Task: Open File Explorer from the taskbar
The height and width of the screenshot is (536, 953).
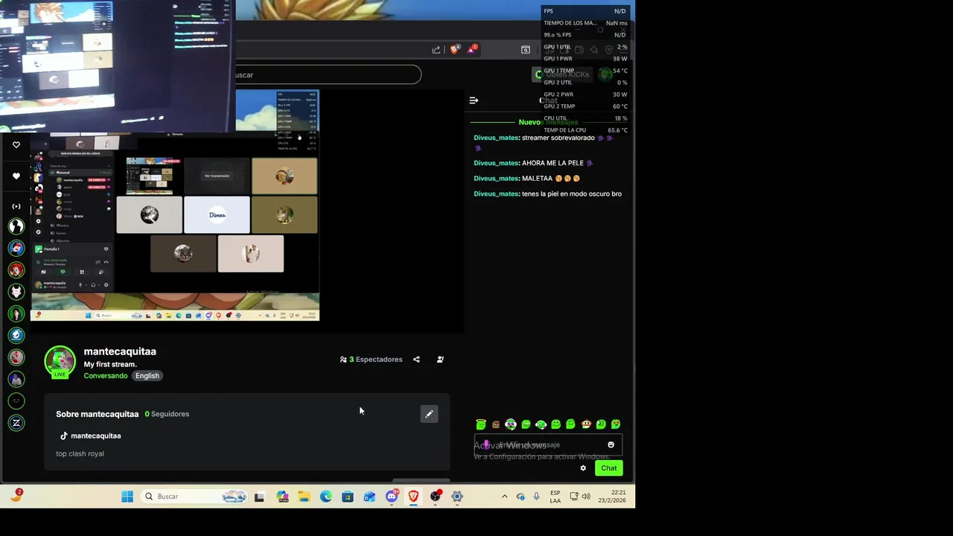Action: click(x=305, y=497)
